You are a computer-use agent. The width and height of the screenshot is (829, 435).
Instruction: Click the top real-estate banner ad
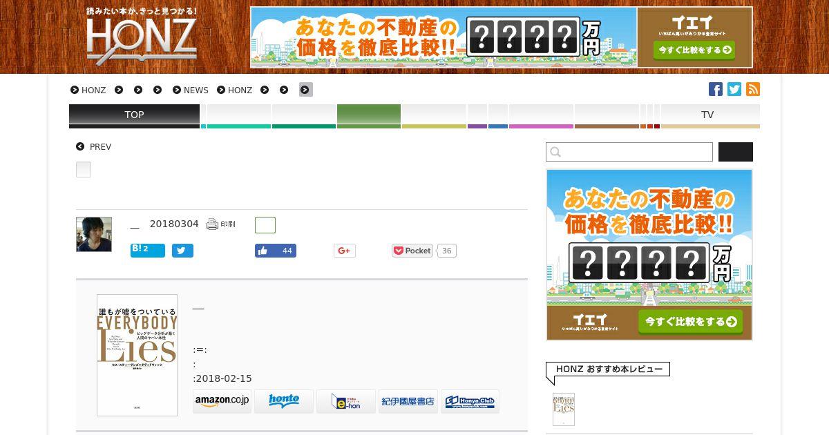(502, 37)
